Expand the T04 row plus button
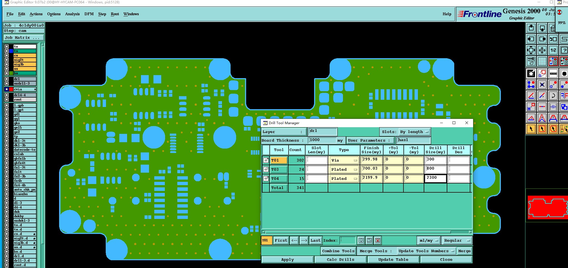Image resolution: width=568 pixels, height=268 pixels. click(x=266, y=178)
